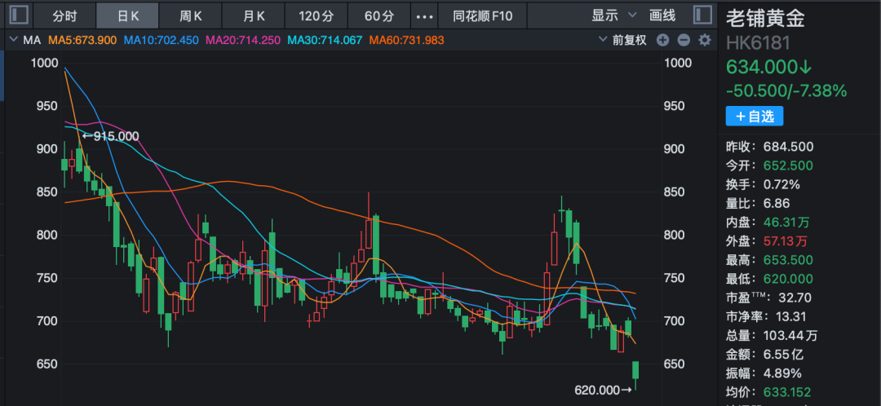Image resolution: width=881 pixels, height=406 pixels.
Task: Select the 周K weekly chart tab
Action: tap(192, 15)
